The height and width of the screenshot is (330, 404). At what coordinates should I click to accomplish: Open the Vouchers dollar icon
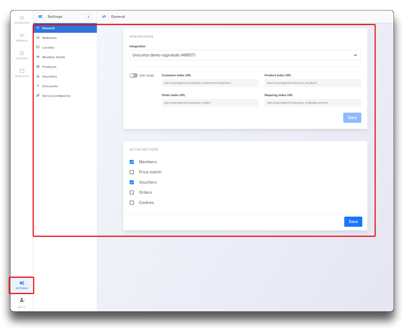click(22, 53)
